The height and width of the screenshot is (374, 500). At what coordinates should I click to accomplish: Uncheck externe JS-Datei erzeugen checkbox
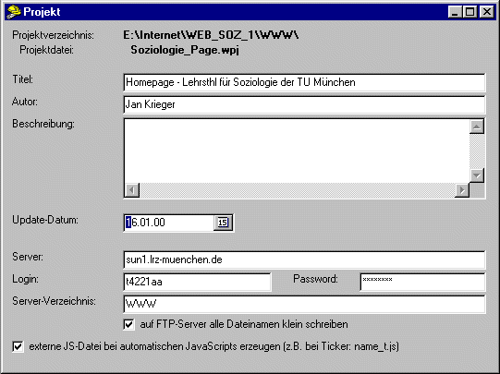tap(18, 346)
